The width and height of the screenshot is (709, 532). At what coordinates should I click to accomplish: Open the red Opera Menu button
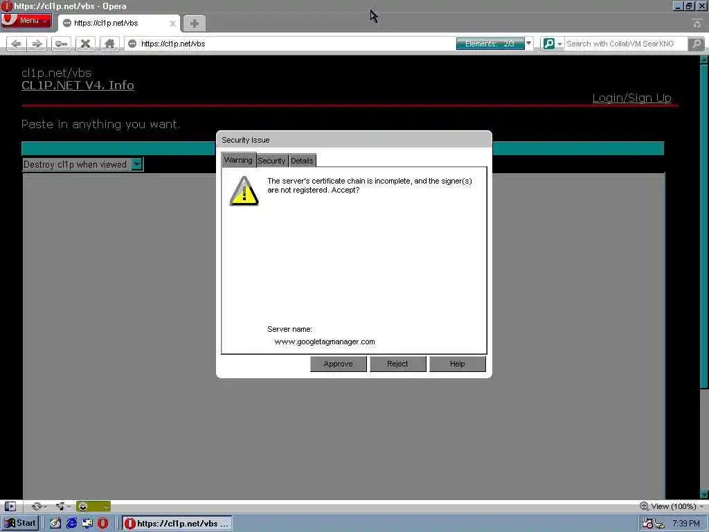26,20
